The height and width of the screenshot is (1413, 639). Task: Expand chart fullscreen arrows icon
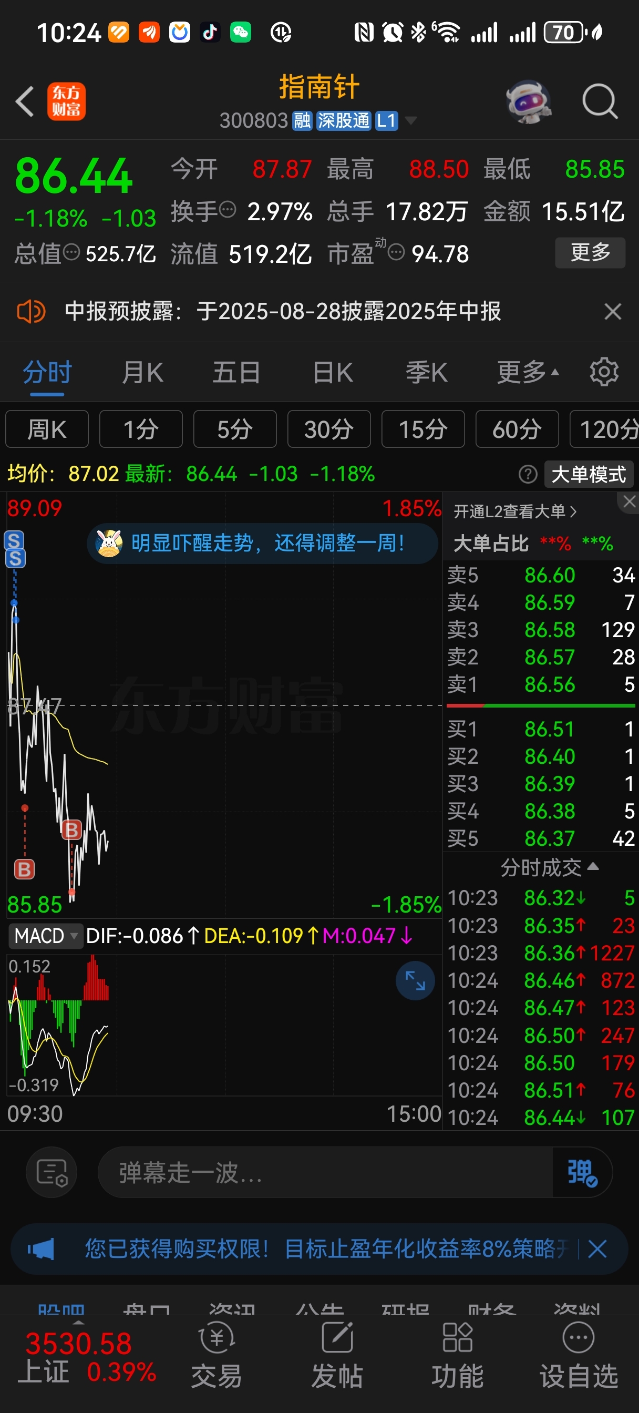[x=415, y=980]
